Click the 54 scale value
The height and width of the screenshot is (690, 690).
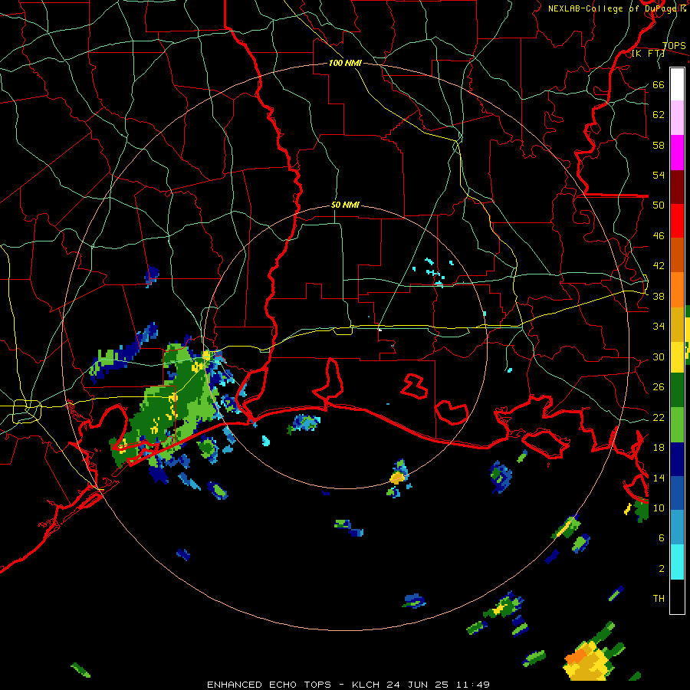click(x=659, y=175)
